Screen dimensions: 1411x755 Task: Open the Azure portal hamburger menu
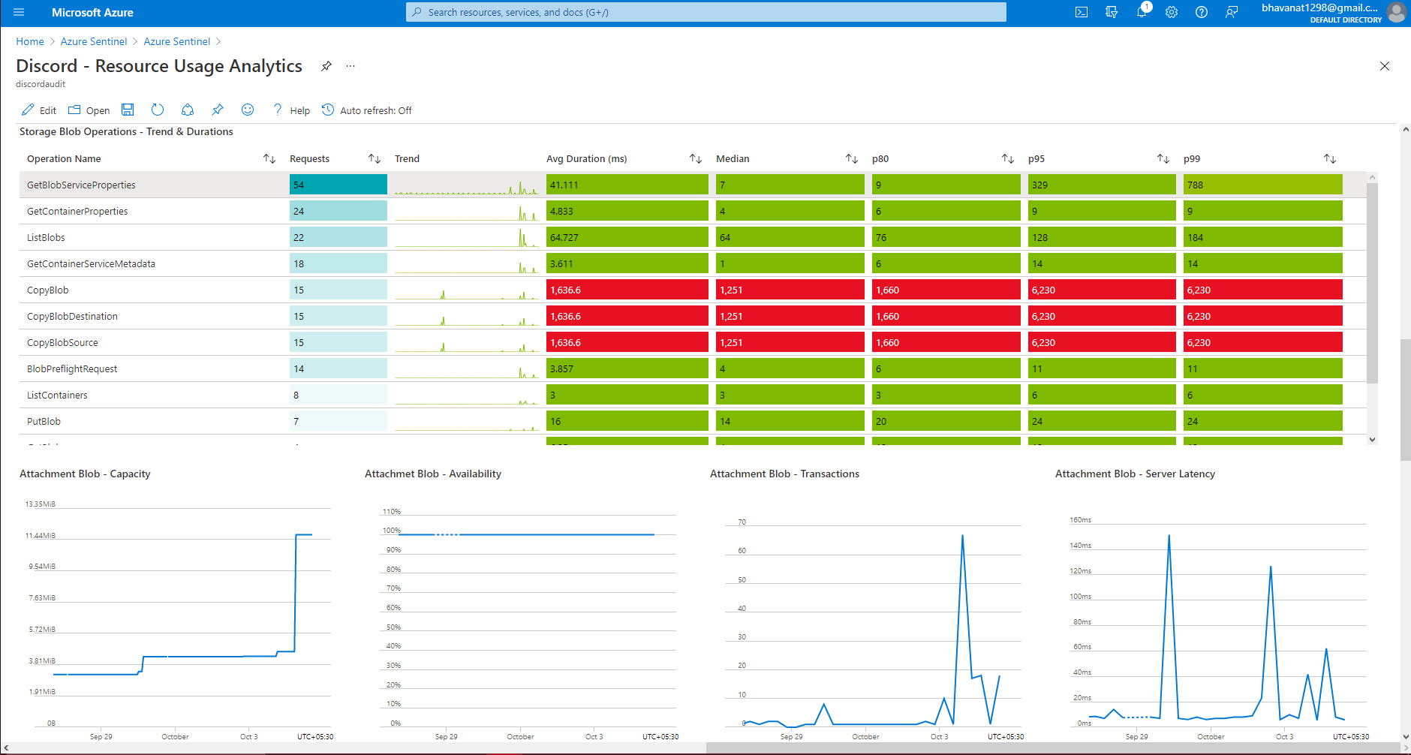point(19,13)
